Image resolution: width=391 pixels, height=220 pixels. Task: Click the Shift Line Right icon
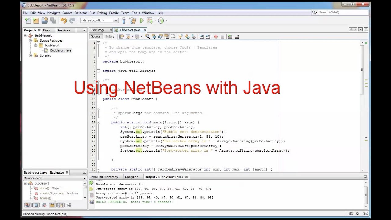(208, 36)
